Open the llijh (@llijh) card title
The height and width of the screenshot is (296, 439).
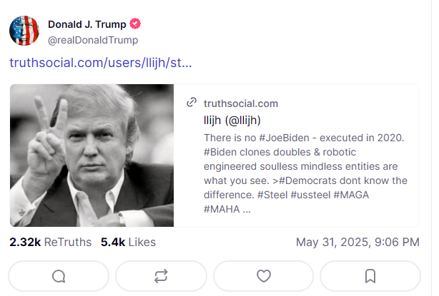tap(232, 121)
